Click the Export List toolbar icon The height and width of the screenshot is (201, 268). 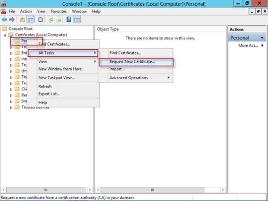coord(58,19)
